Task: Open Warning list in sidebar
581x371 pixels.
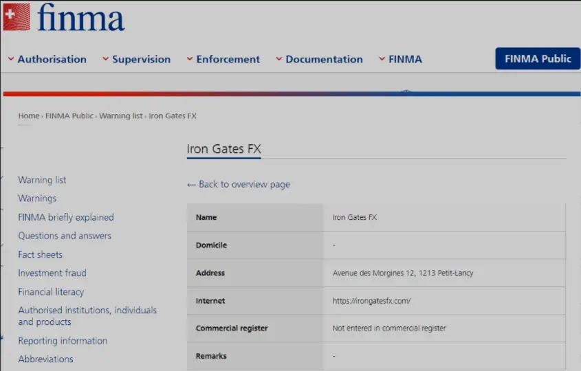Action: point(42,180)
